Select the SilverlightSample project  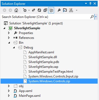pyautogui.click(x=27, y=28)
